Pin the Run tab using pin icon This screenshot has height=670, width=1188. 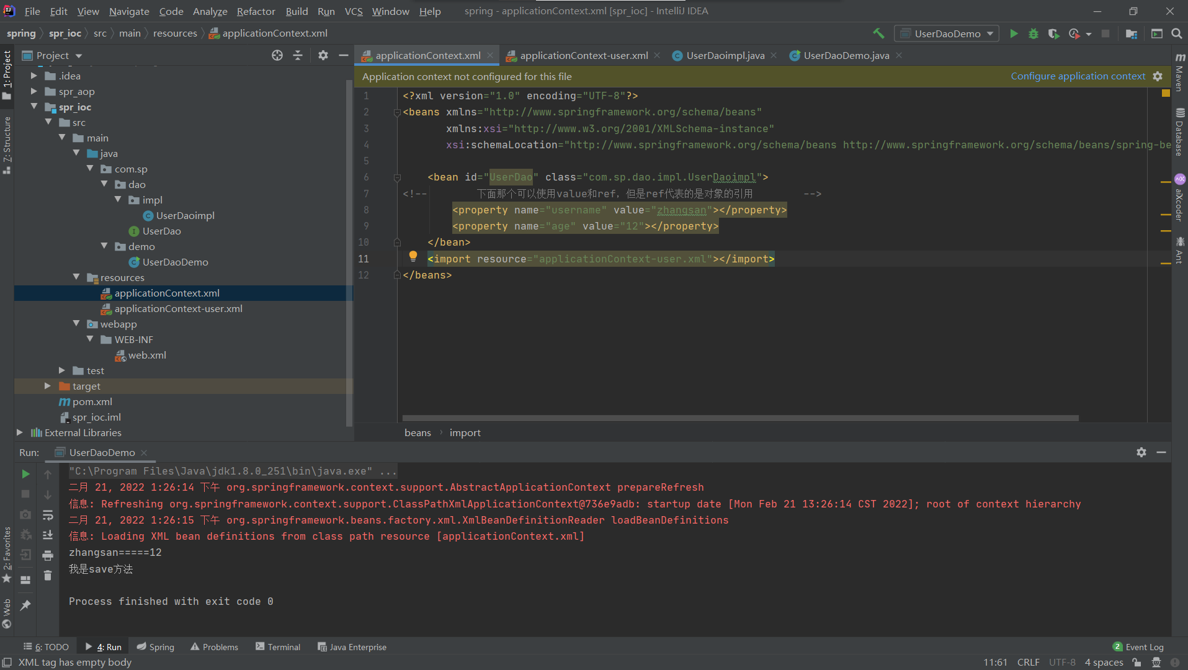pos(25,605)
